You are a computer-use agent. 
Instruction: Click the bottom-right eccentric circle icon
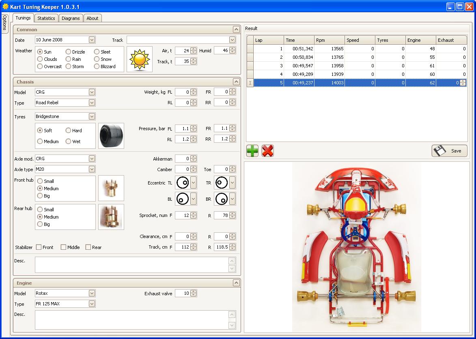point(221,199)
